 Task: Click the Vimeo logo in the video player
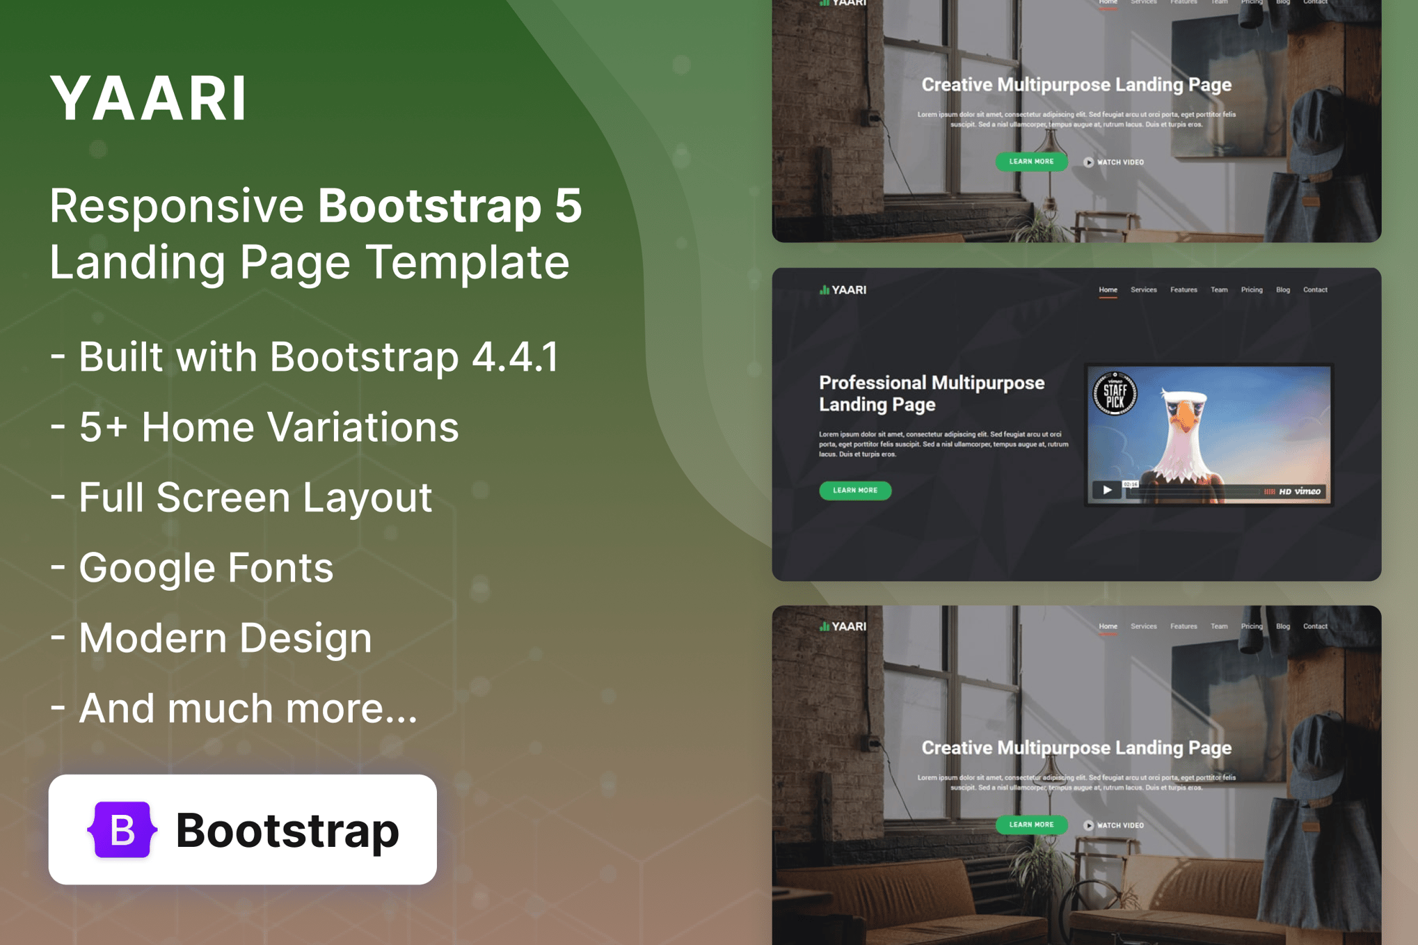[x=1307, y=491]
